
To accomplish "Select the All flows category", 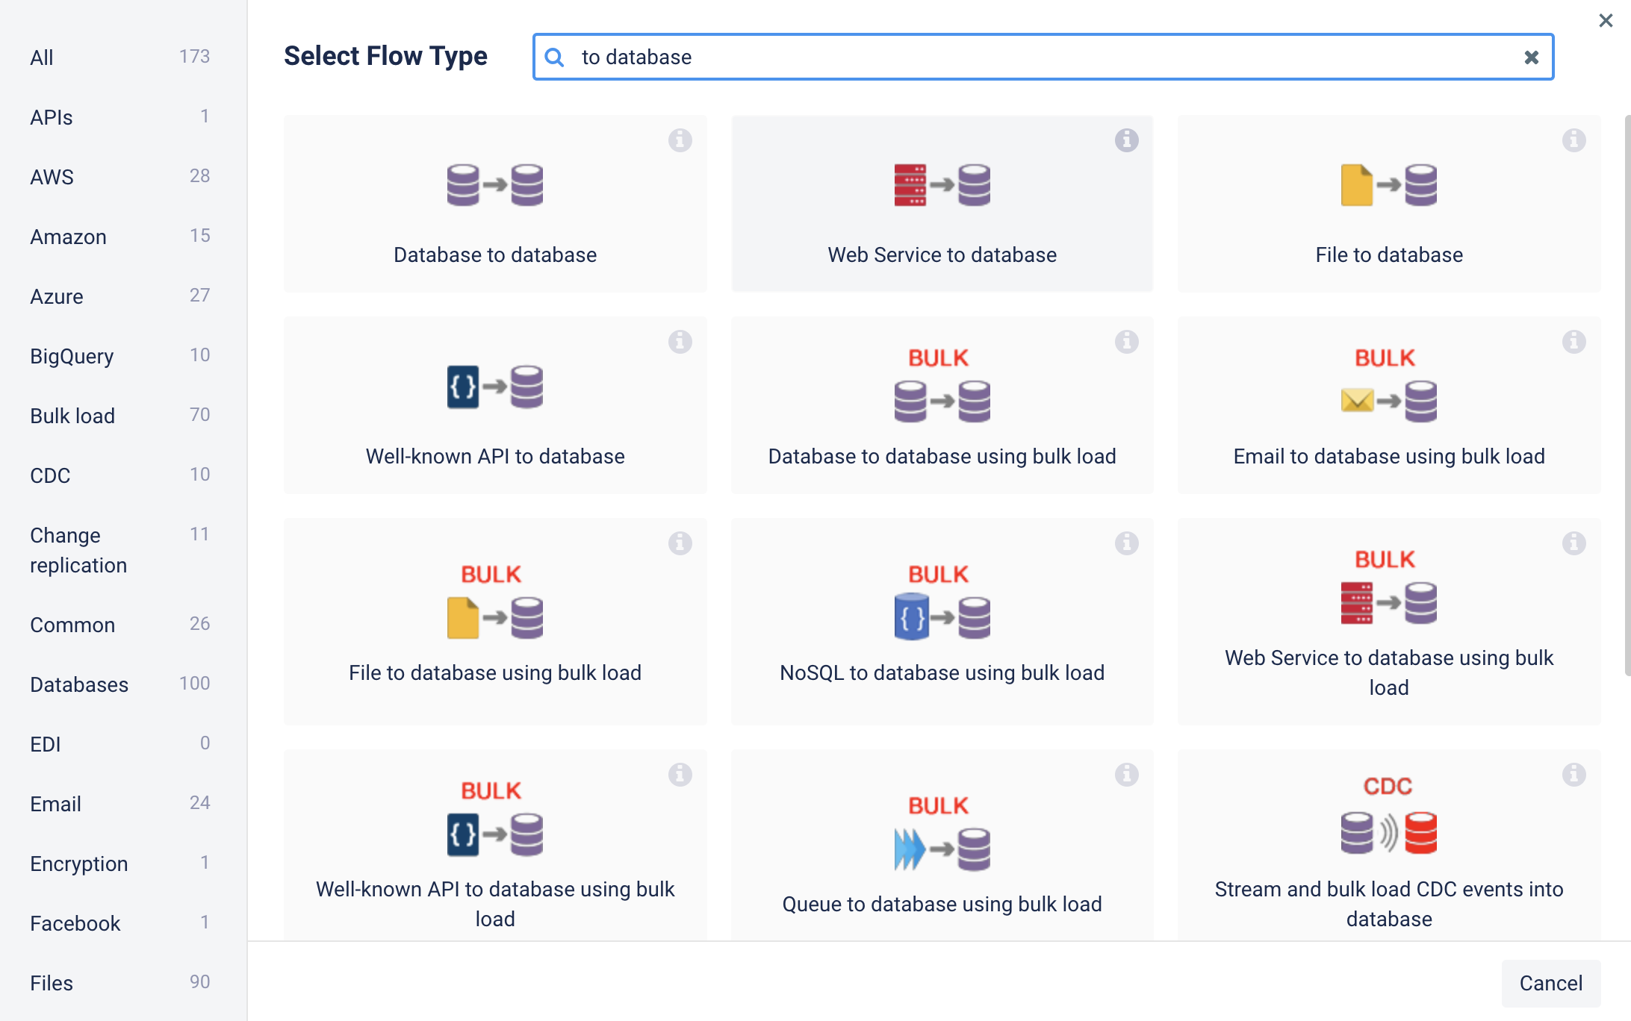I will point(42,57).
